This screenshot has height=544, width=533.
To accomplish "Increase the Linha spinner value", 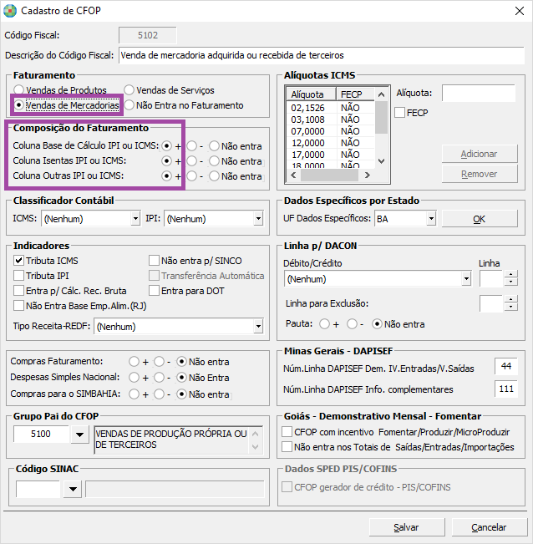I will click(510, 274).
